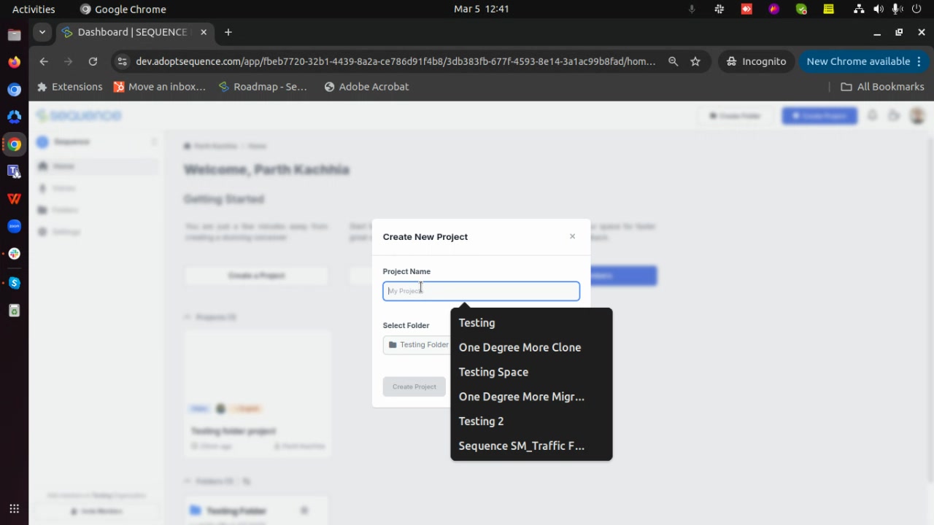
Task: Expand the All Bookmarks folder
Action: [882, 87]
